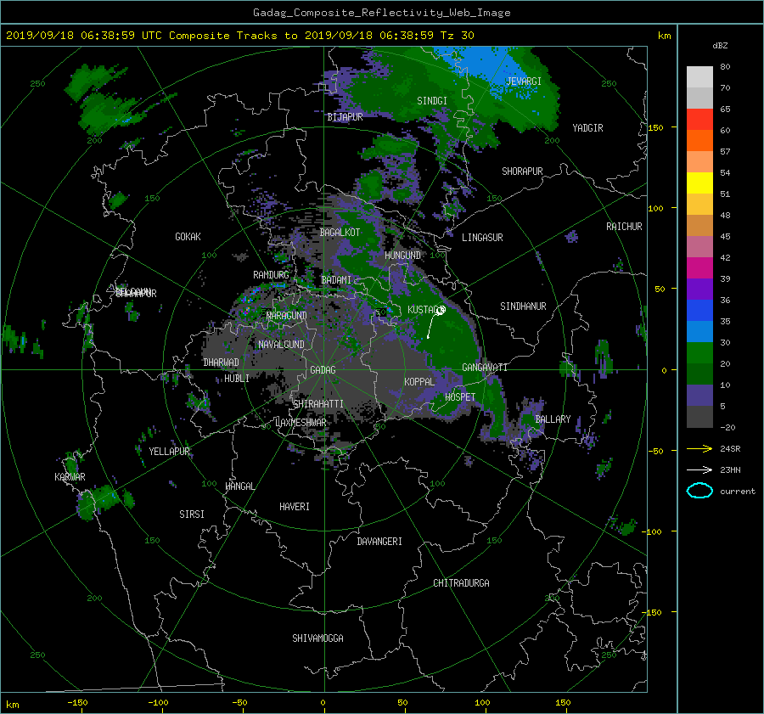The height and width of the screenshot is (714, 764).
Task: Pick the bright green 30 dBZ swatch
Action: point(699,352)
